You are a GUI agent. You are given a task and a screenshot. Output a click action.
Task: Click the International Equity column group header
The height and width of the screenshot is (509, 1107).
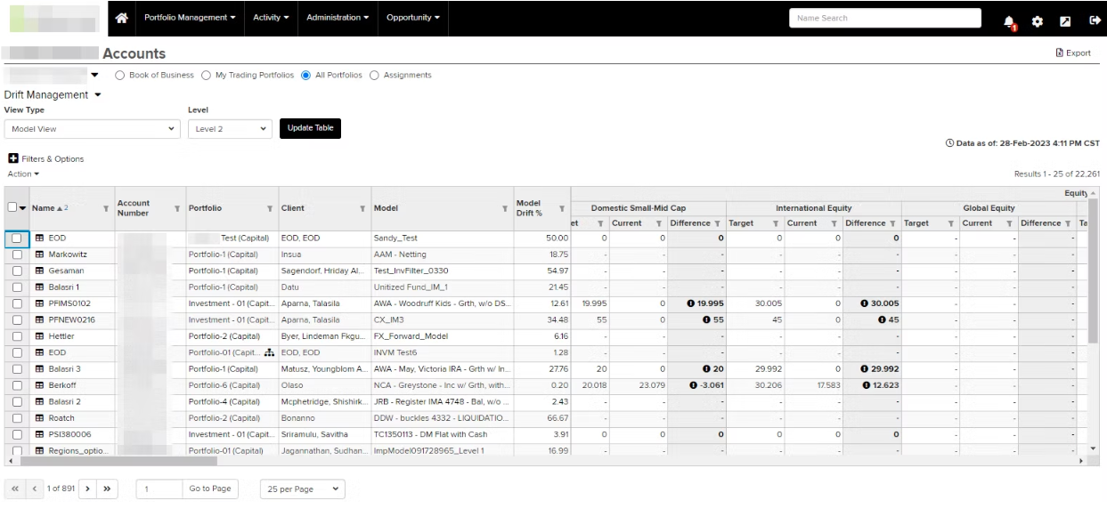(x=813, y=208)
